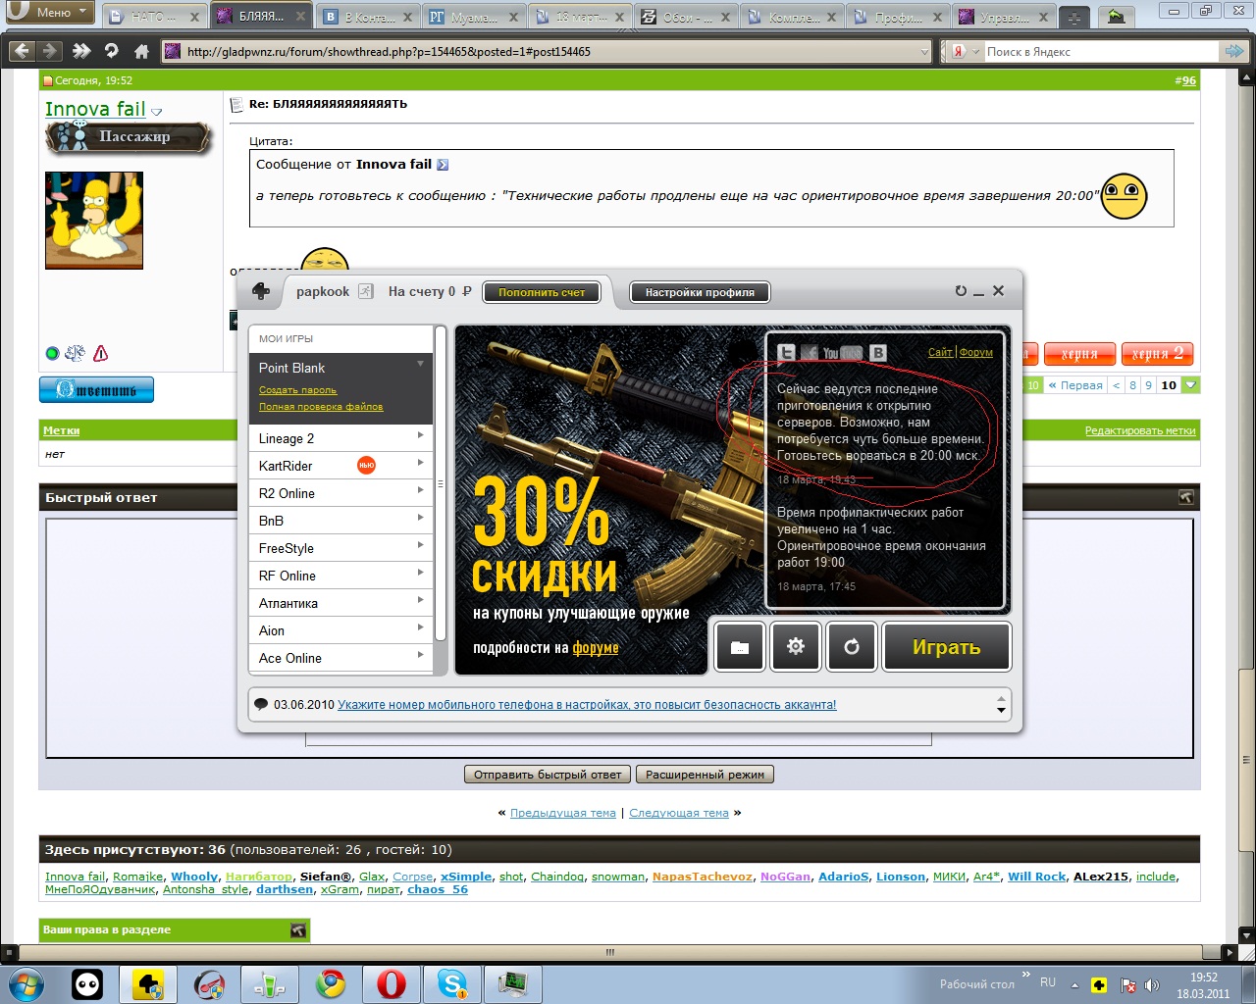Image resolution: width=1256 pixels, height=1004 pixels.
Task: Expand the RF Online game entry
Action: coord(421,573)
